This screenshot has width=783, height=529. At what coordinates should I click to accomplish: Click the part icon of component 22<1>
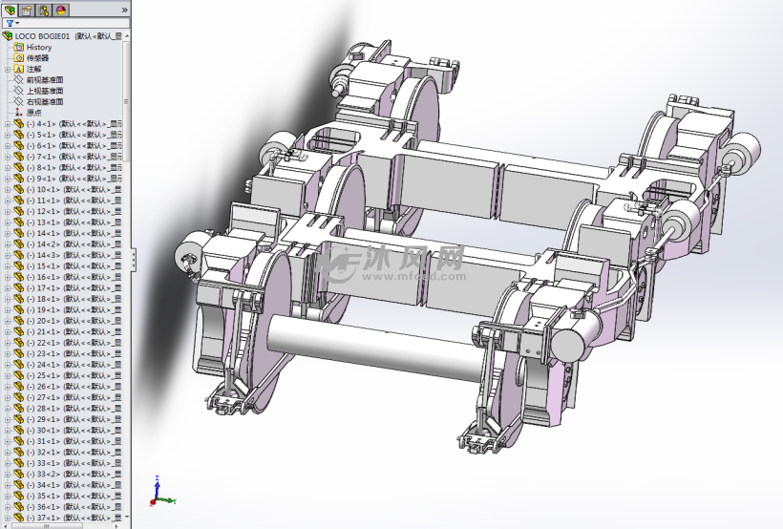[x=19, y=343]
